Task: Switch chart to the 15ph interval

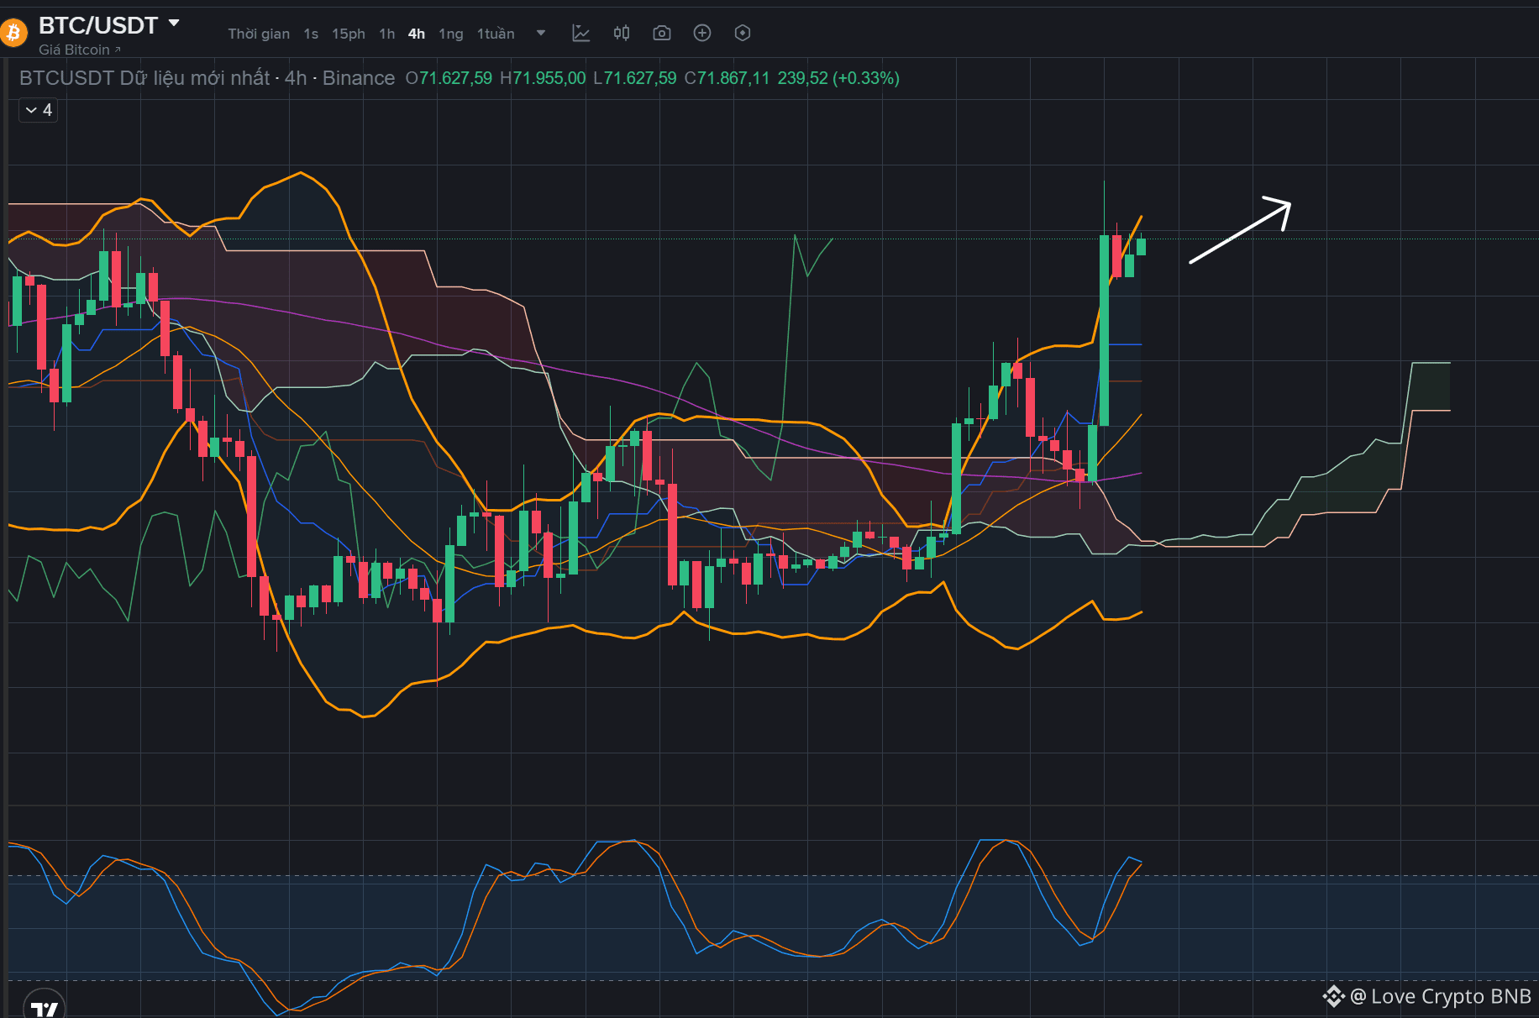Action: [x=349, y=34]
